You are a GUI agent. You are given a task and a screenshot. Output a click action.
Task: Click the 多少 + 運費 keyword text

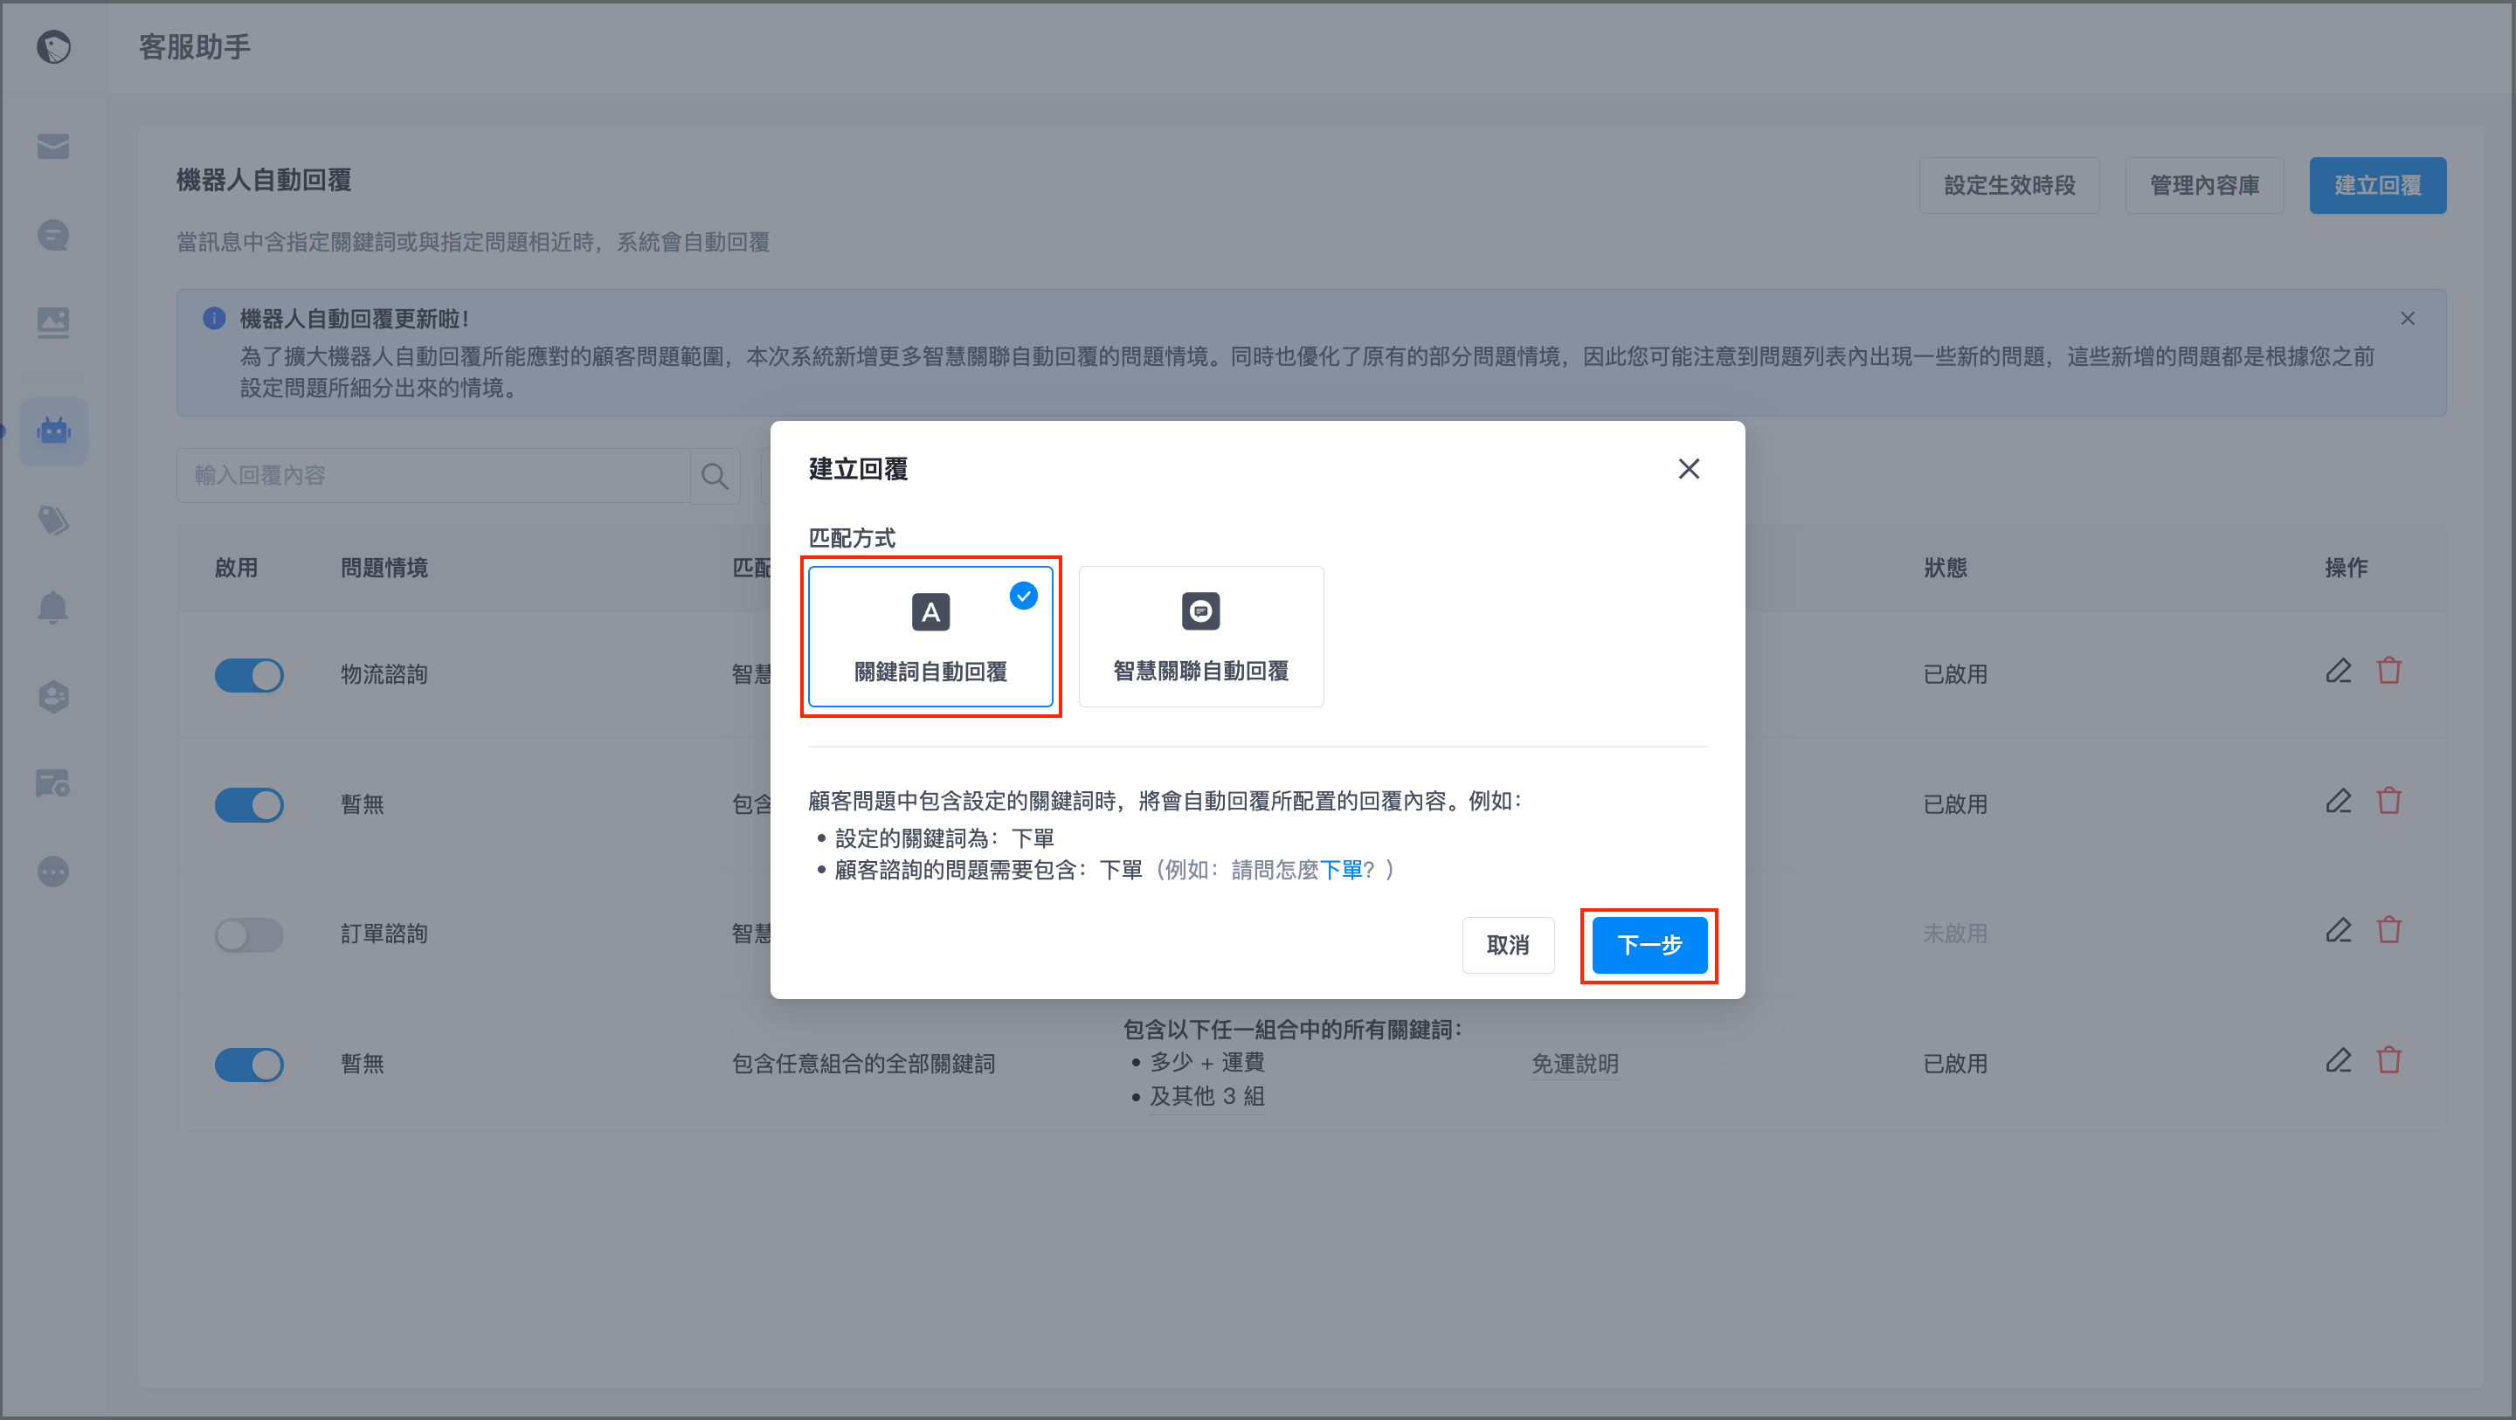(x=1207, y=1063)
